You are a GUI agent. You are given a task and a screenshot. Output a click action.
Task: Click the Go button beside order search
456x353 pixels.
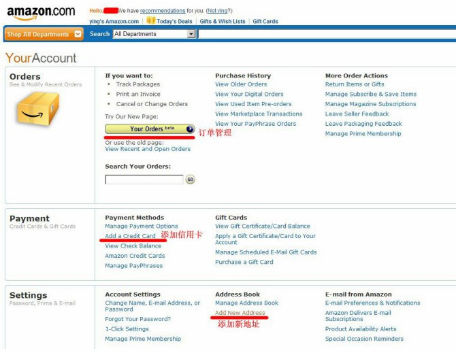coord(191,180)
